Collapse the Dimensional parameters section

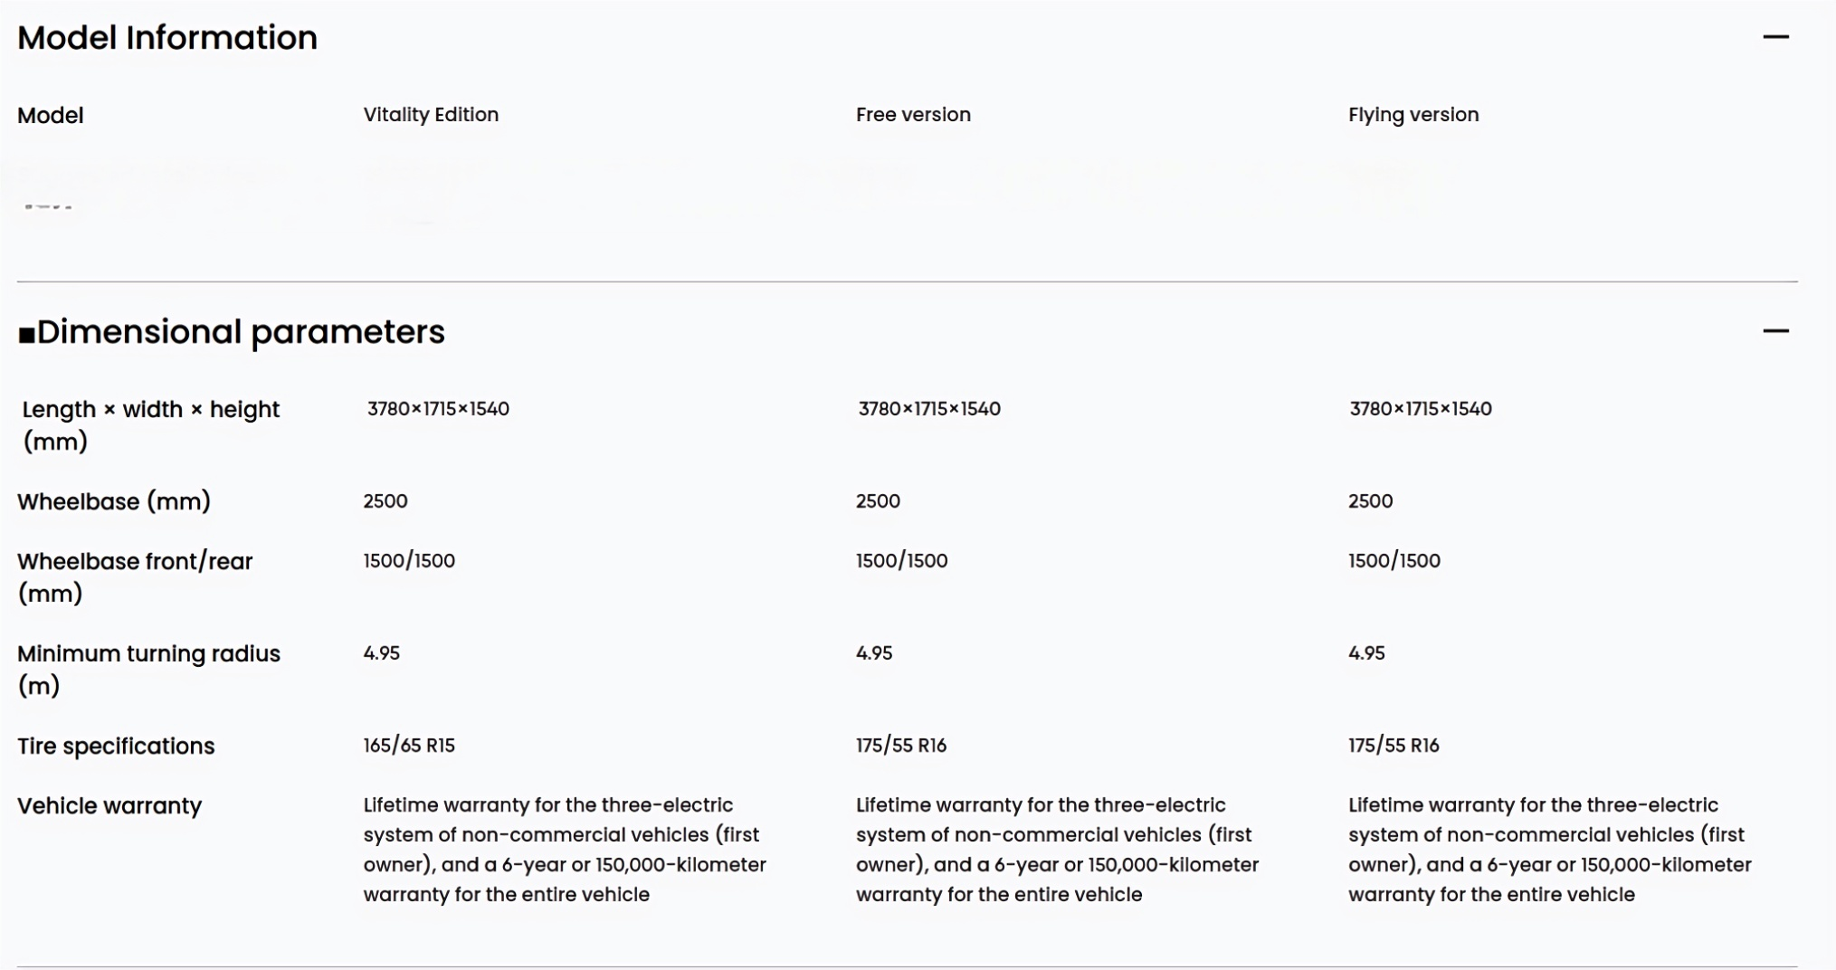[1775, 331]
